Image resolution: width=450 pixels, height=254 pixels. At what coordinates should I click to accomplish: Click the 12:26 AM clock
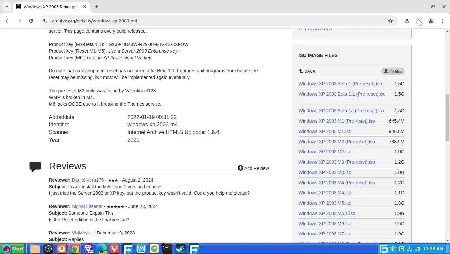tap(433, 249)
